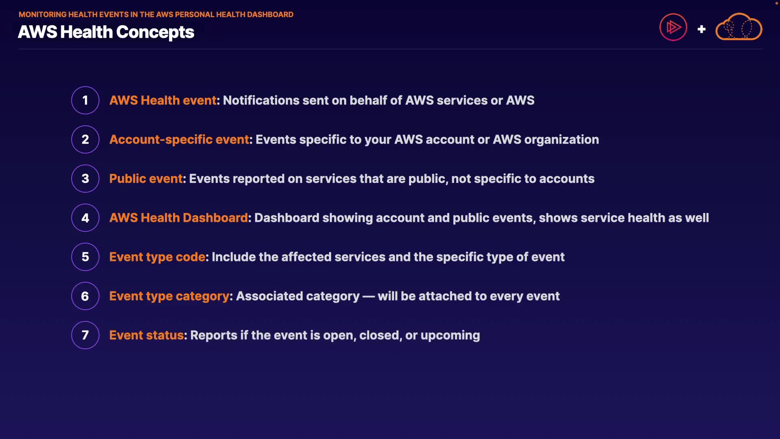
Task: Click the 'Account-specific event' orange term
Action: [179, 139]
